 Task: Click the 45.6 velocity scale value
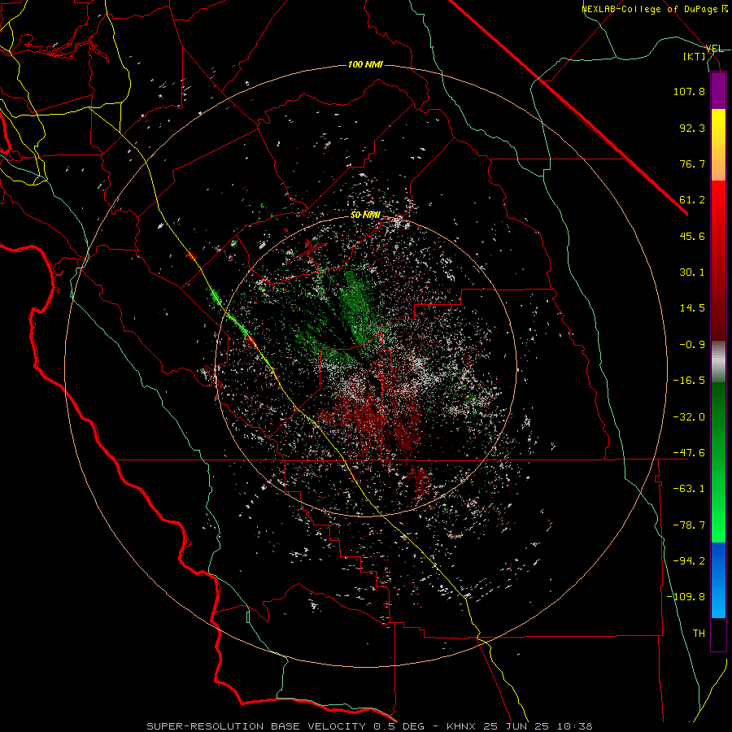coord(692,236)
